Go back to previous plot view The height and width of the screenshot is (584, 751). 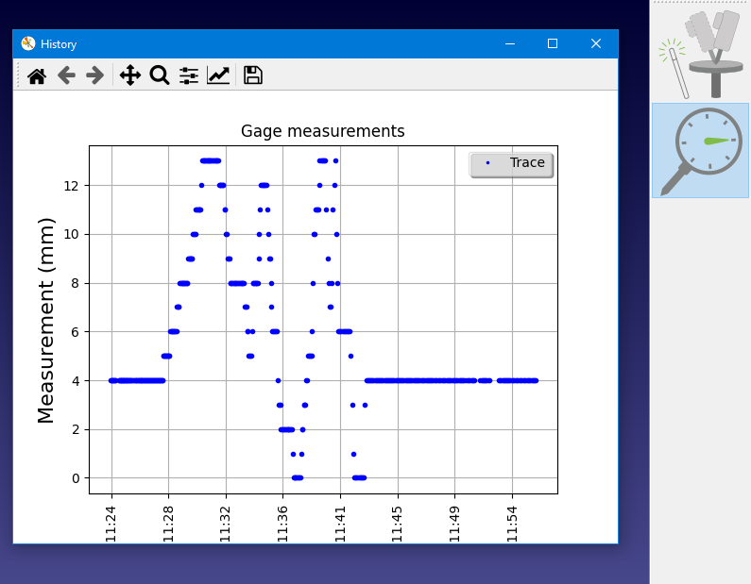point(66,75)
